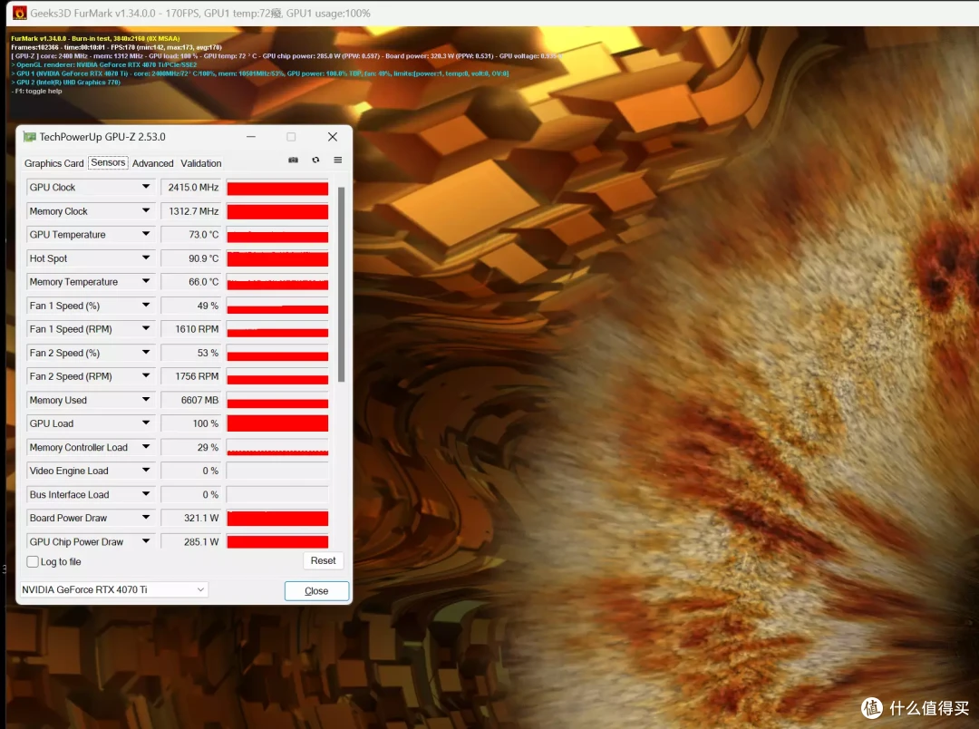This screenshot has height=729, width=979.
Task: Enable the Log to file checkbox
Action: click(x=34, y=561)
